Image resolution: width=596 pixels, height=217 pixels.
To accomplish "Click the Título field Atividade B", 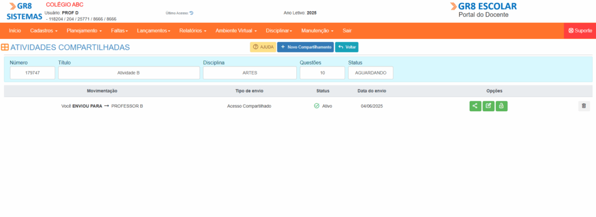I will coord(129,73).
